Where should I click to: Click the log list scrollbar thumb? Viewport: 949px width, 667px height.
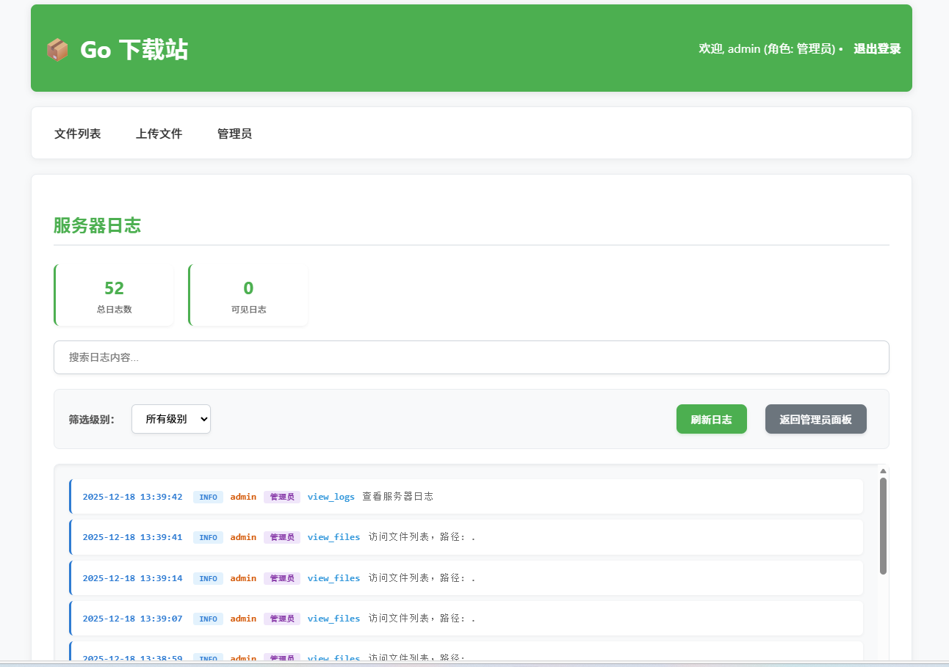(883, 526)
